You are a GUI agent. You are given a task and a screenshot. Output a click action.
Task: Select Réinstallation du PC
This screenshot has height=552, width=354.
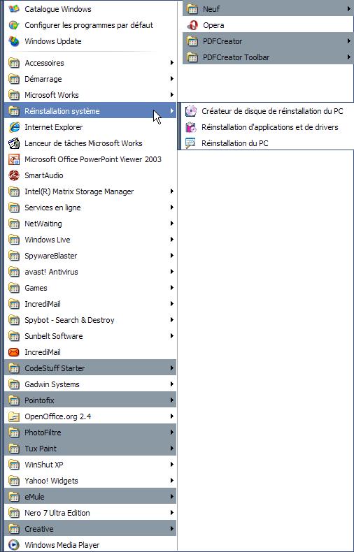point(267,143)
